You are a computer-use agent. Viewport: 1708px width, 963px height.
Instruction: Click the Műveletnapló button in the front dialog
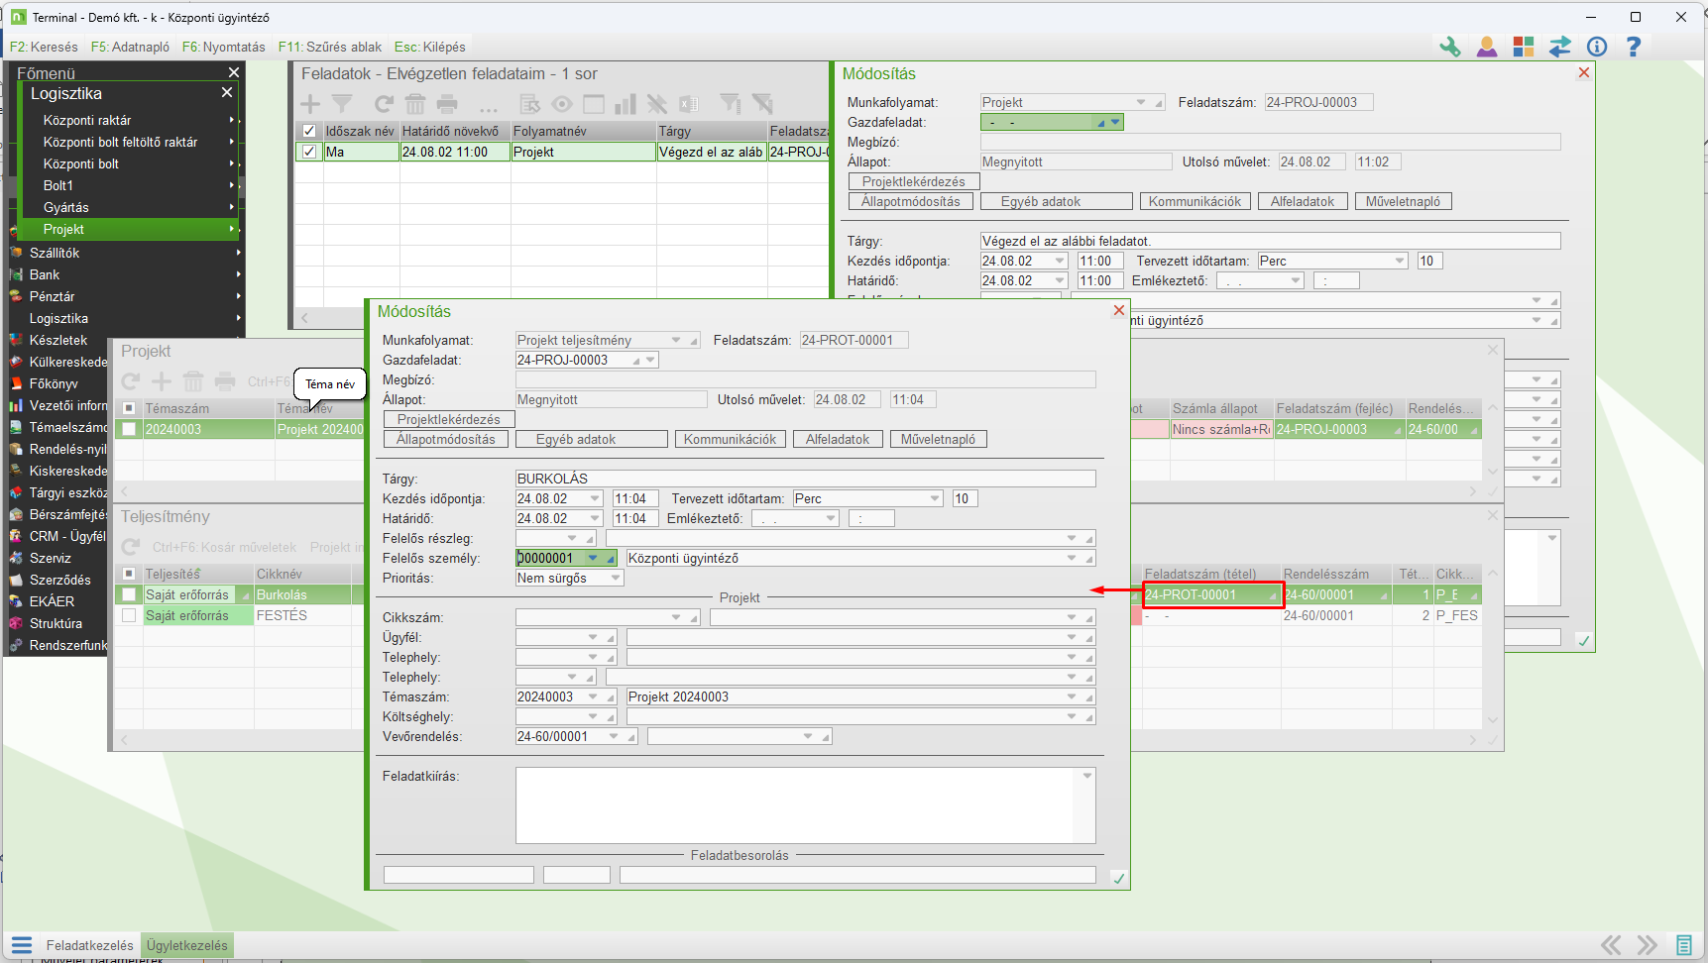click(x=938, y=439)
